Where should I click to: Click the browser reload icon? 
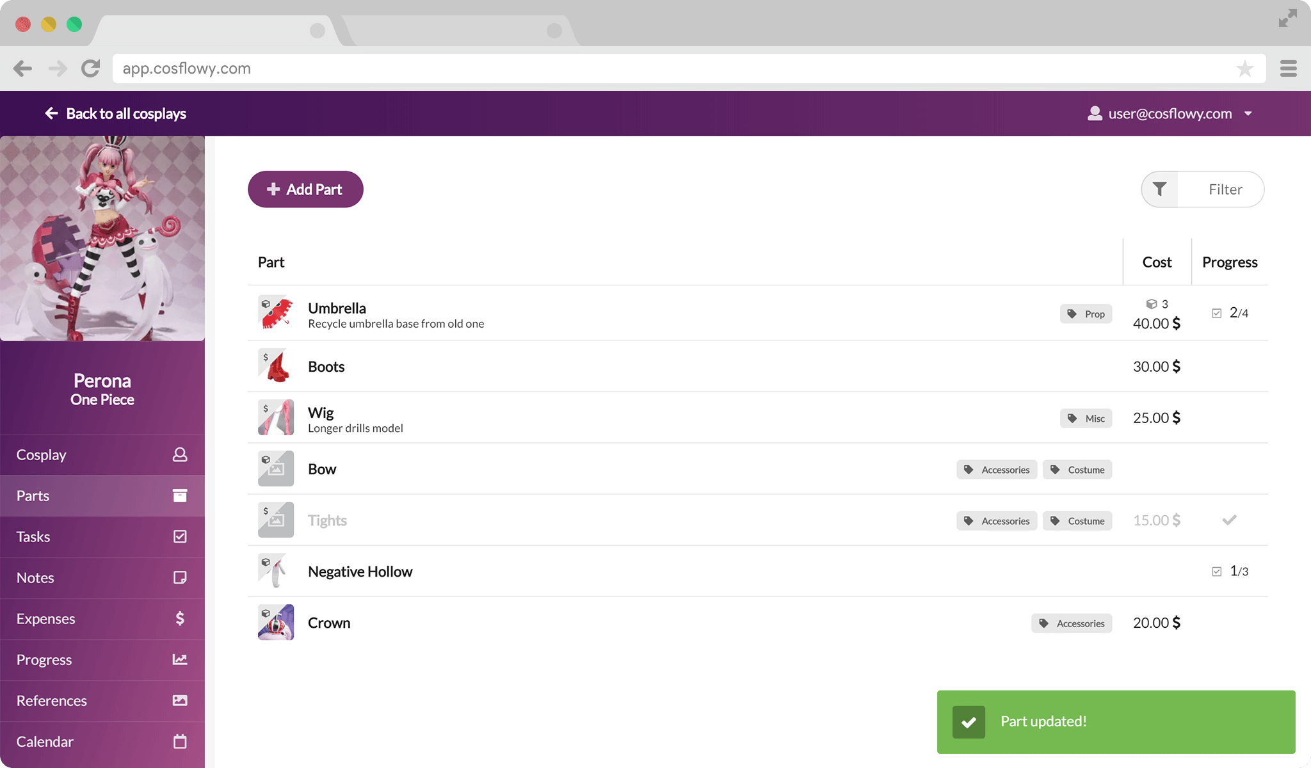click(91, 68)
